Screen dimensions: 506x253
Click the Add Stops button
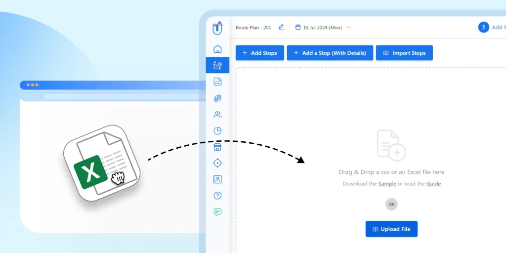coord(260,53)
